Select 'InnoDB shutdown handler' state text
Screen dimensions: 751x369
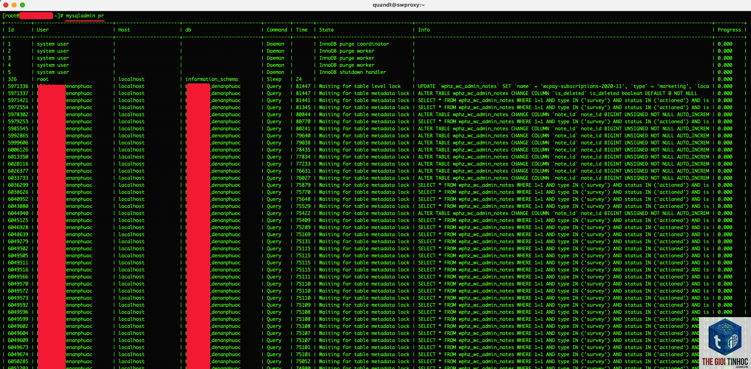point(352,72)
